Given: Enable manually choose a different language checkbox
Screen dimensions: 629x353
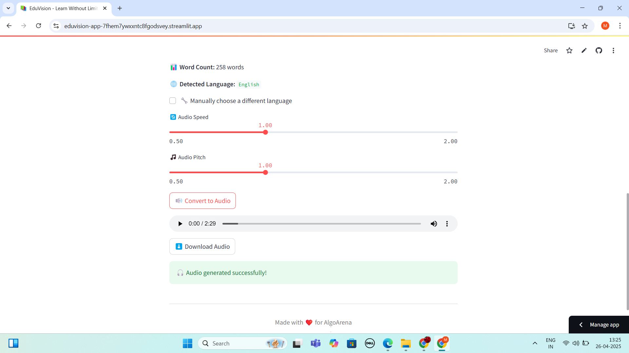Looking at the screenshot, I should [173, 101].
